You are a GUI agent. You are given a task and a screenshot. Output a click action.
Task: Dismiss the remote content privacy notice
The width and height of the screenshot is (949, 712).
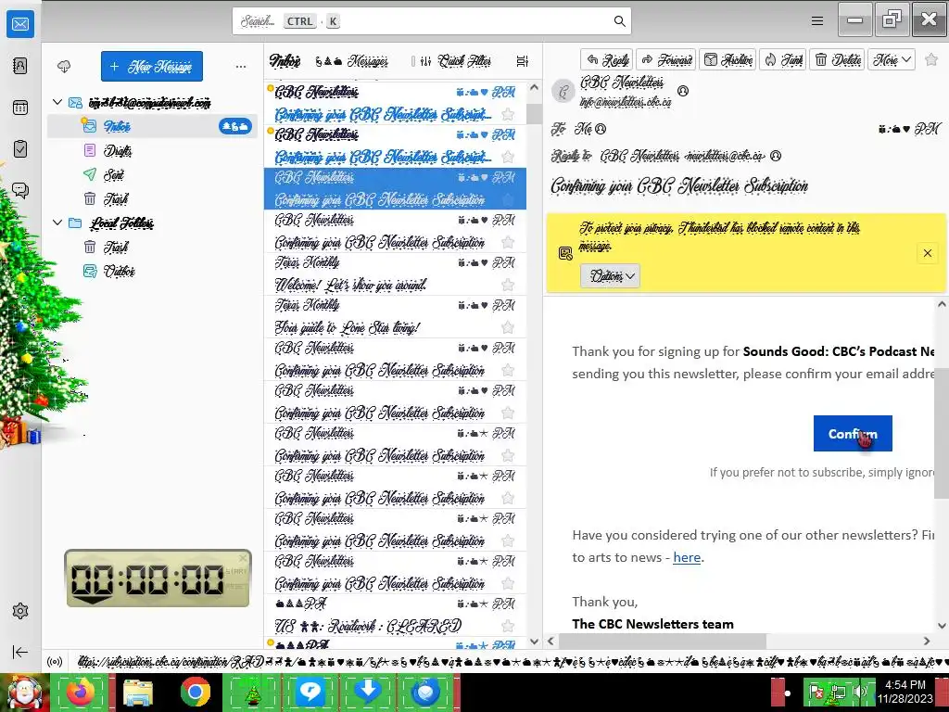[927, 253]
